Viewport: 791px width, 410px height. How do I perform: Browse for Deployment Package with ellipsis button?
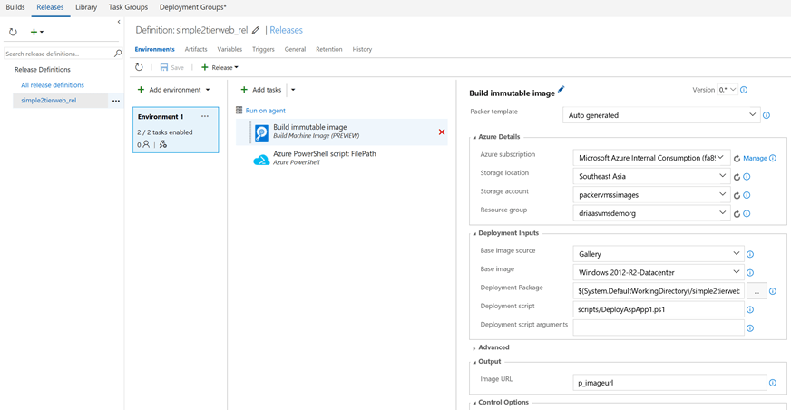(757, 291)
